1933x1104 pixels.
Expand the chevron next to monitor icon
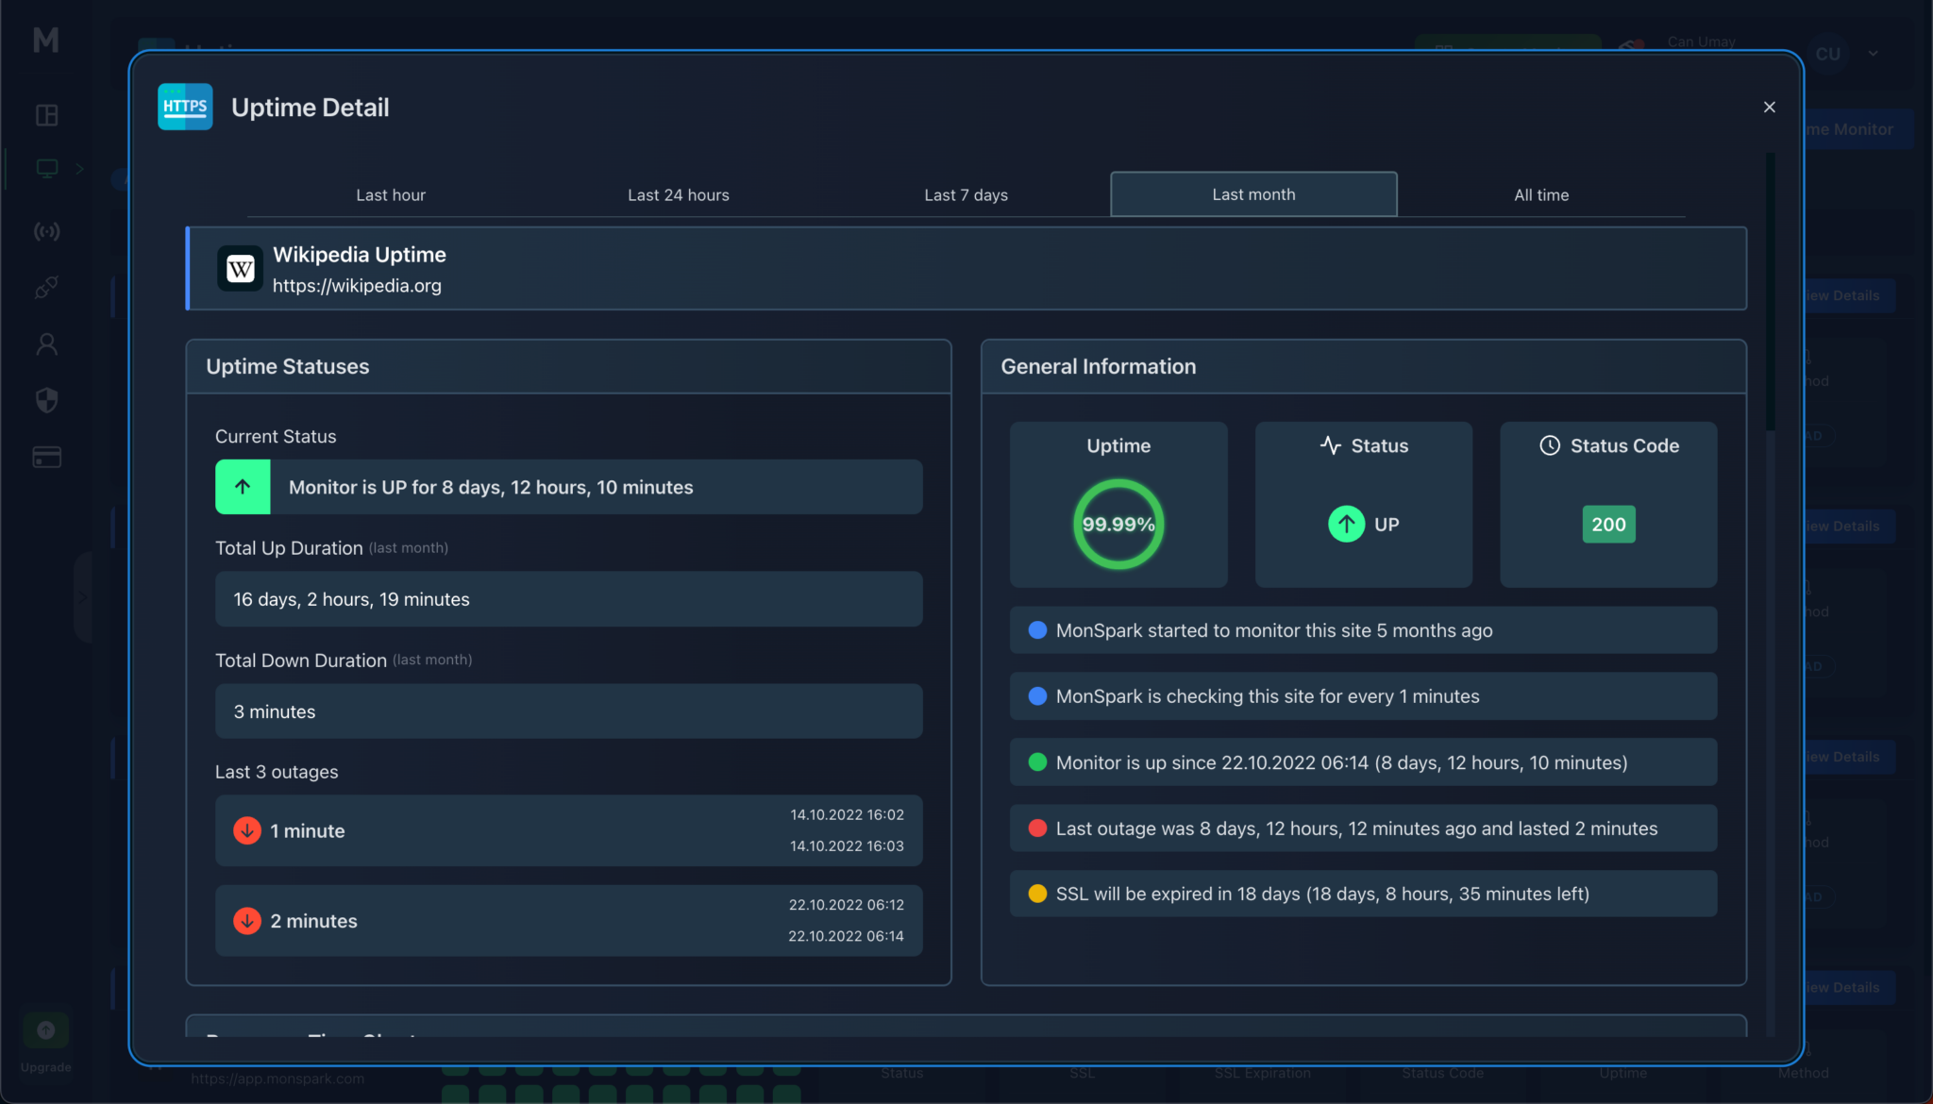pyautogui.click(x=79, y=169)
